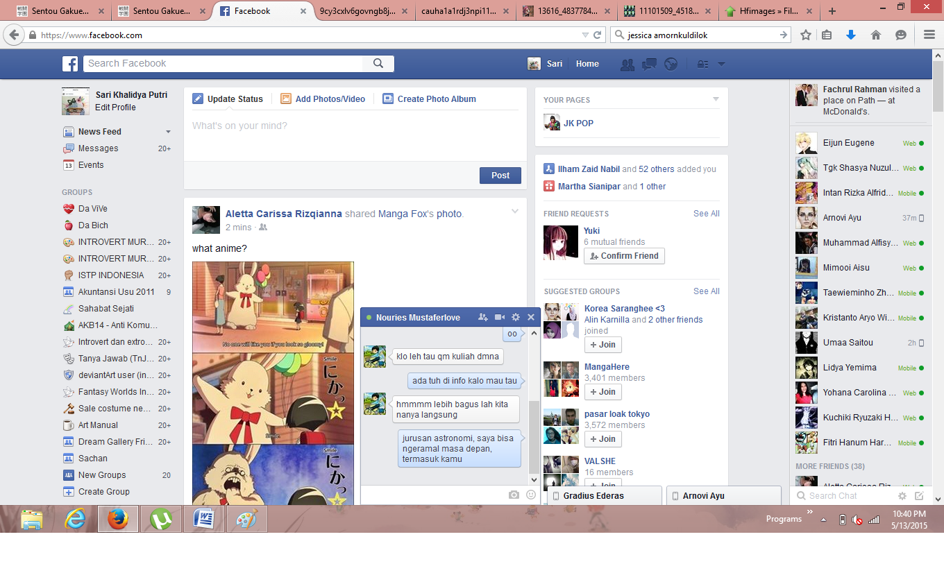The image size is (944, 573).
Task: Switch to the Hfimages tab
Action: tap(768, 11)
